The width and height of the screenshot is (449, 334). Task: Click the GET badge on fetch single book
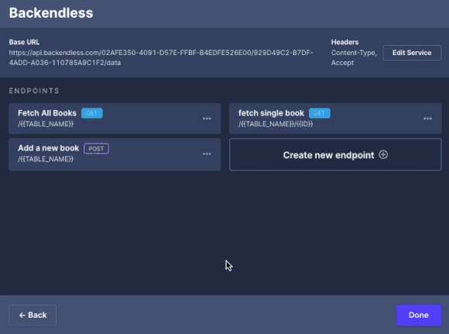coord(319,113)
